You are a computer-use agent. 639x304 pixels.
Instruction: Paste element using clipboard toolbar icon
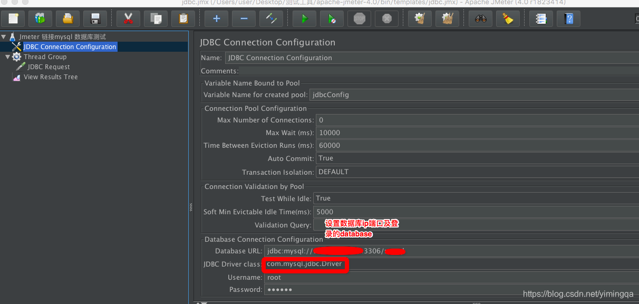(x=183, y=18)
